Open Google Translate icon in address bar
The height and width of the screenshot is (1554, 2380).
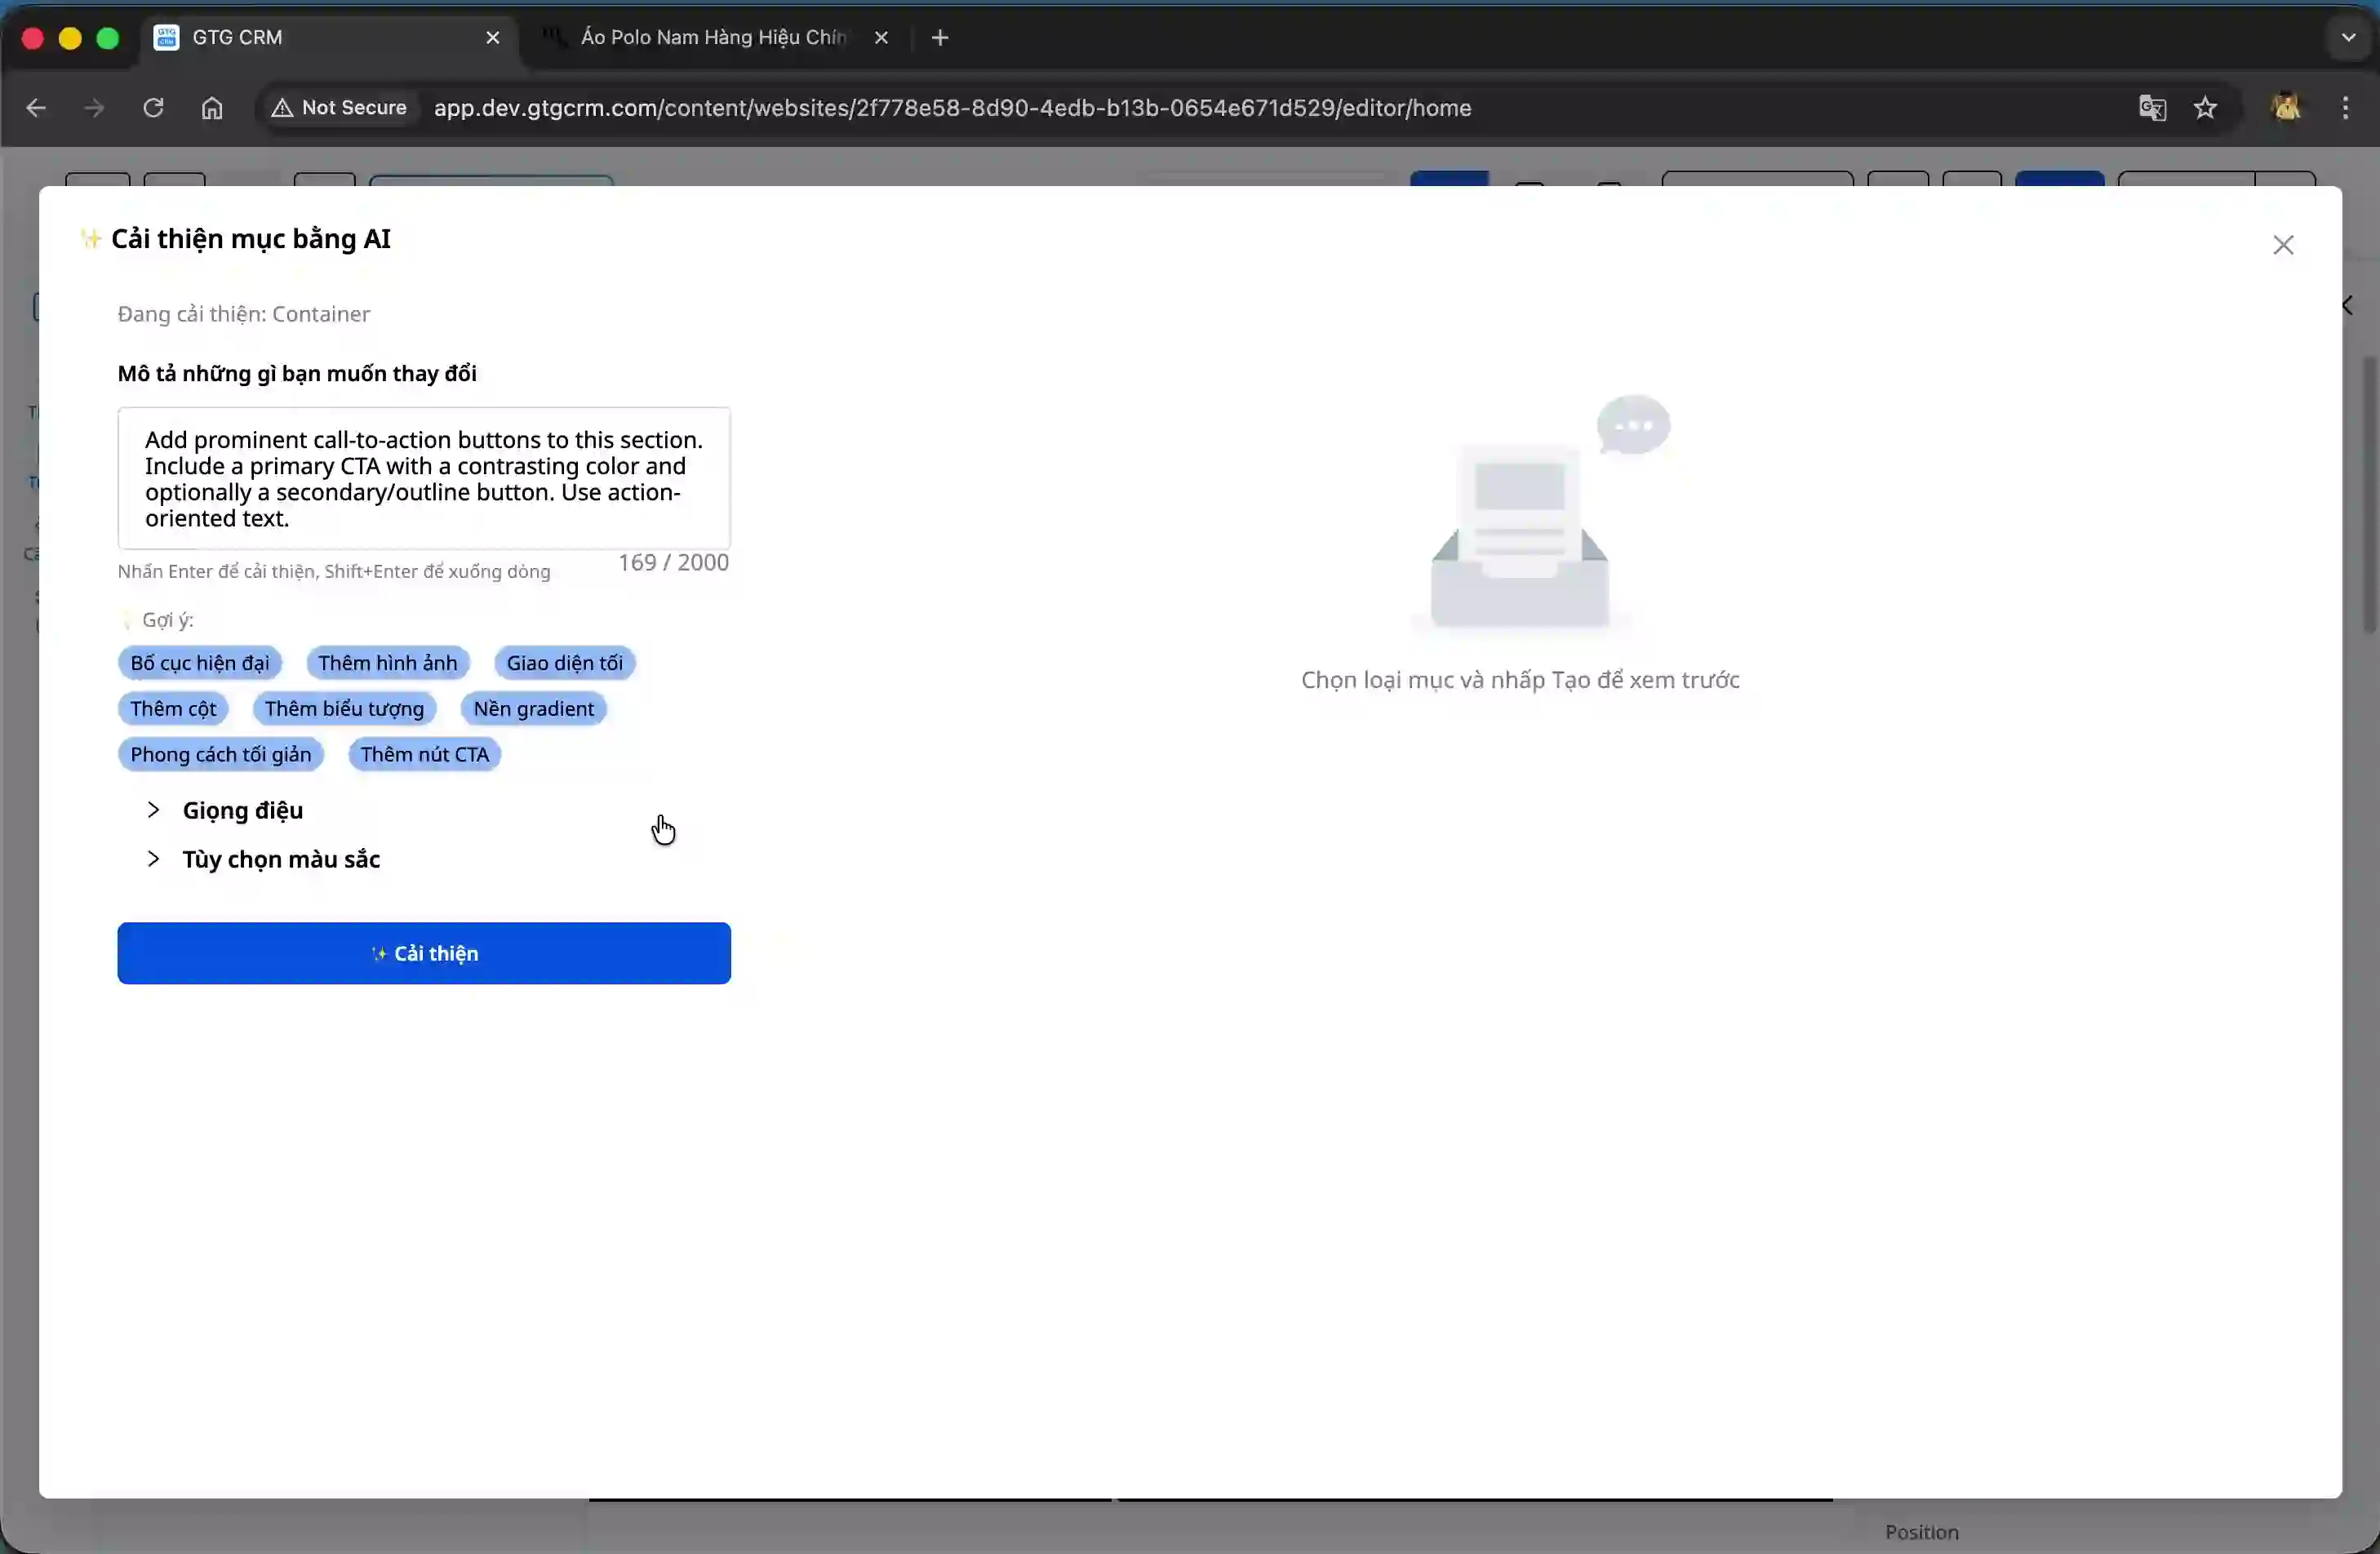tap(2152, 108)
